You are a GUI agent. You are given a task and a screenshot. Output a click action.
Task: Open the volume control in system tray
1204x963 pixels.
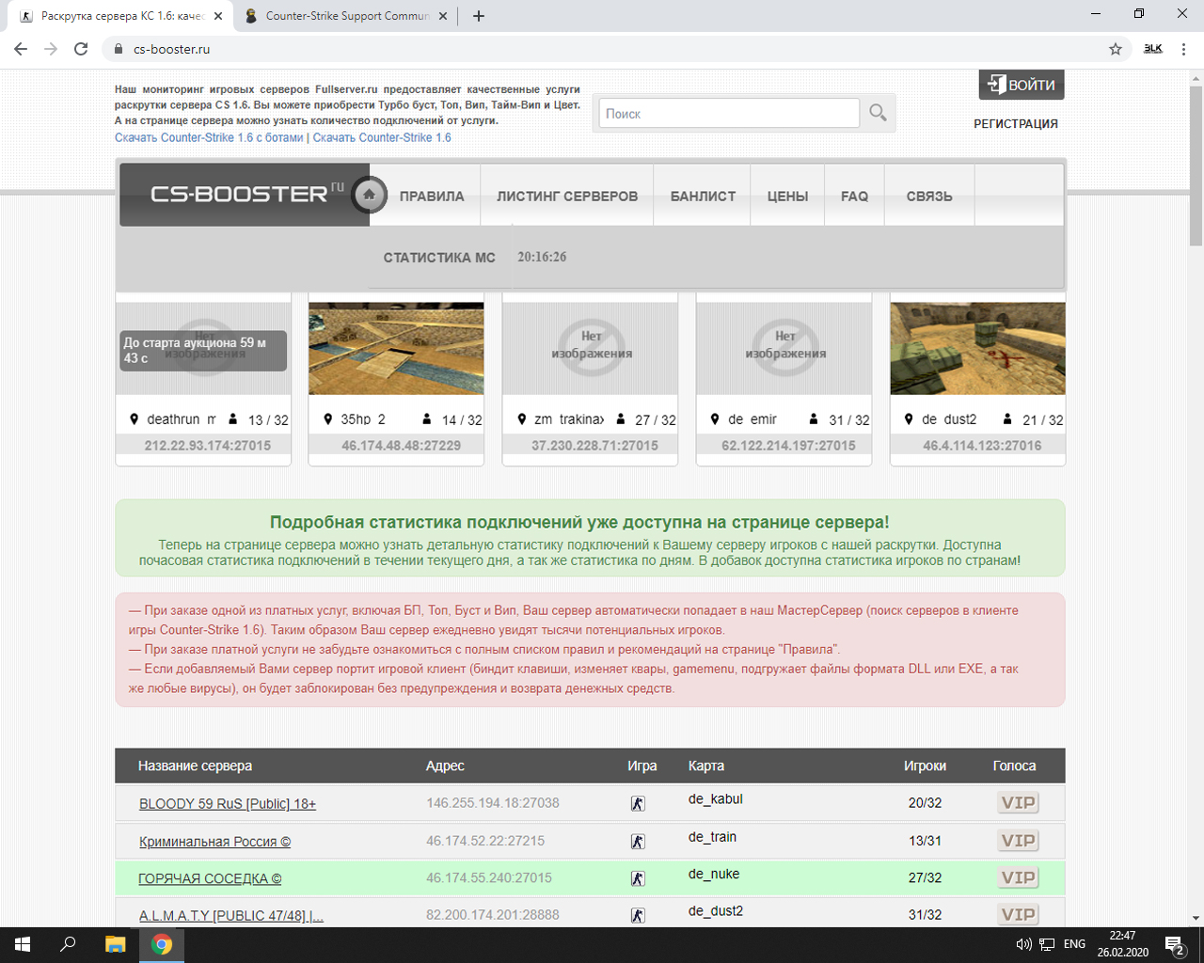pyautogui.click(x=1023, y=944)
